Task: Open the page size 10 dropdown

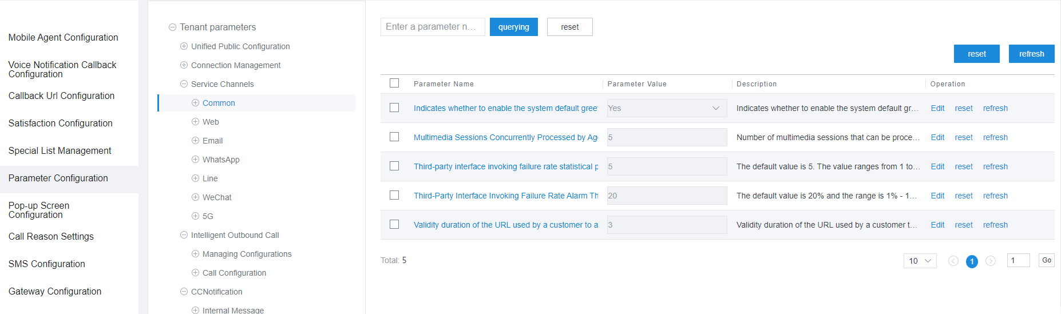Action: point(920,261)
